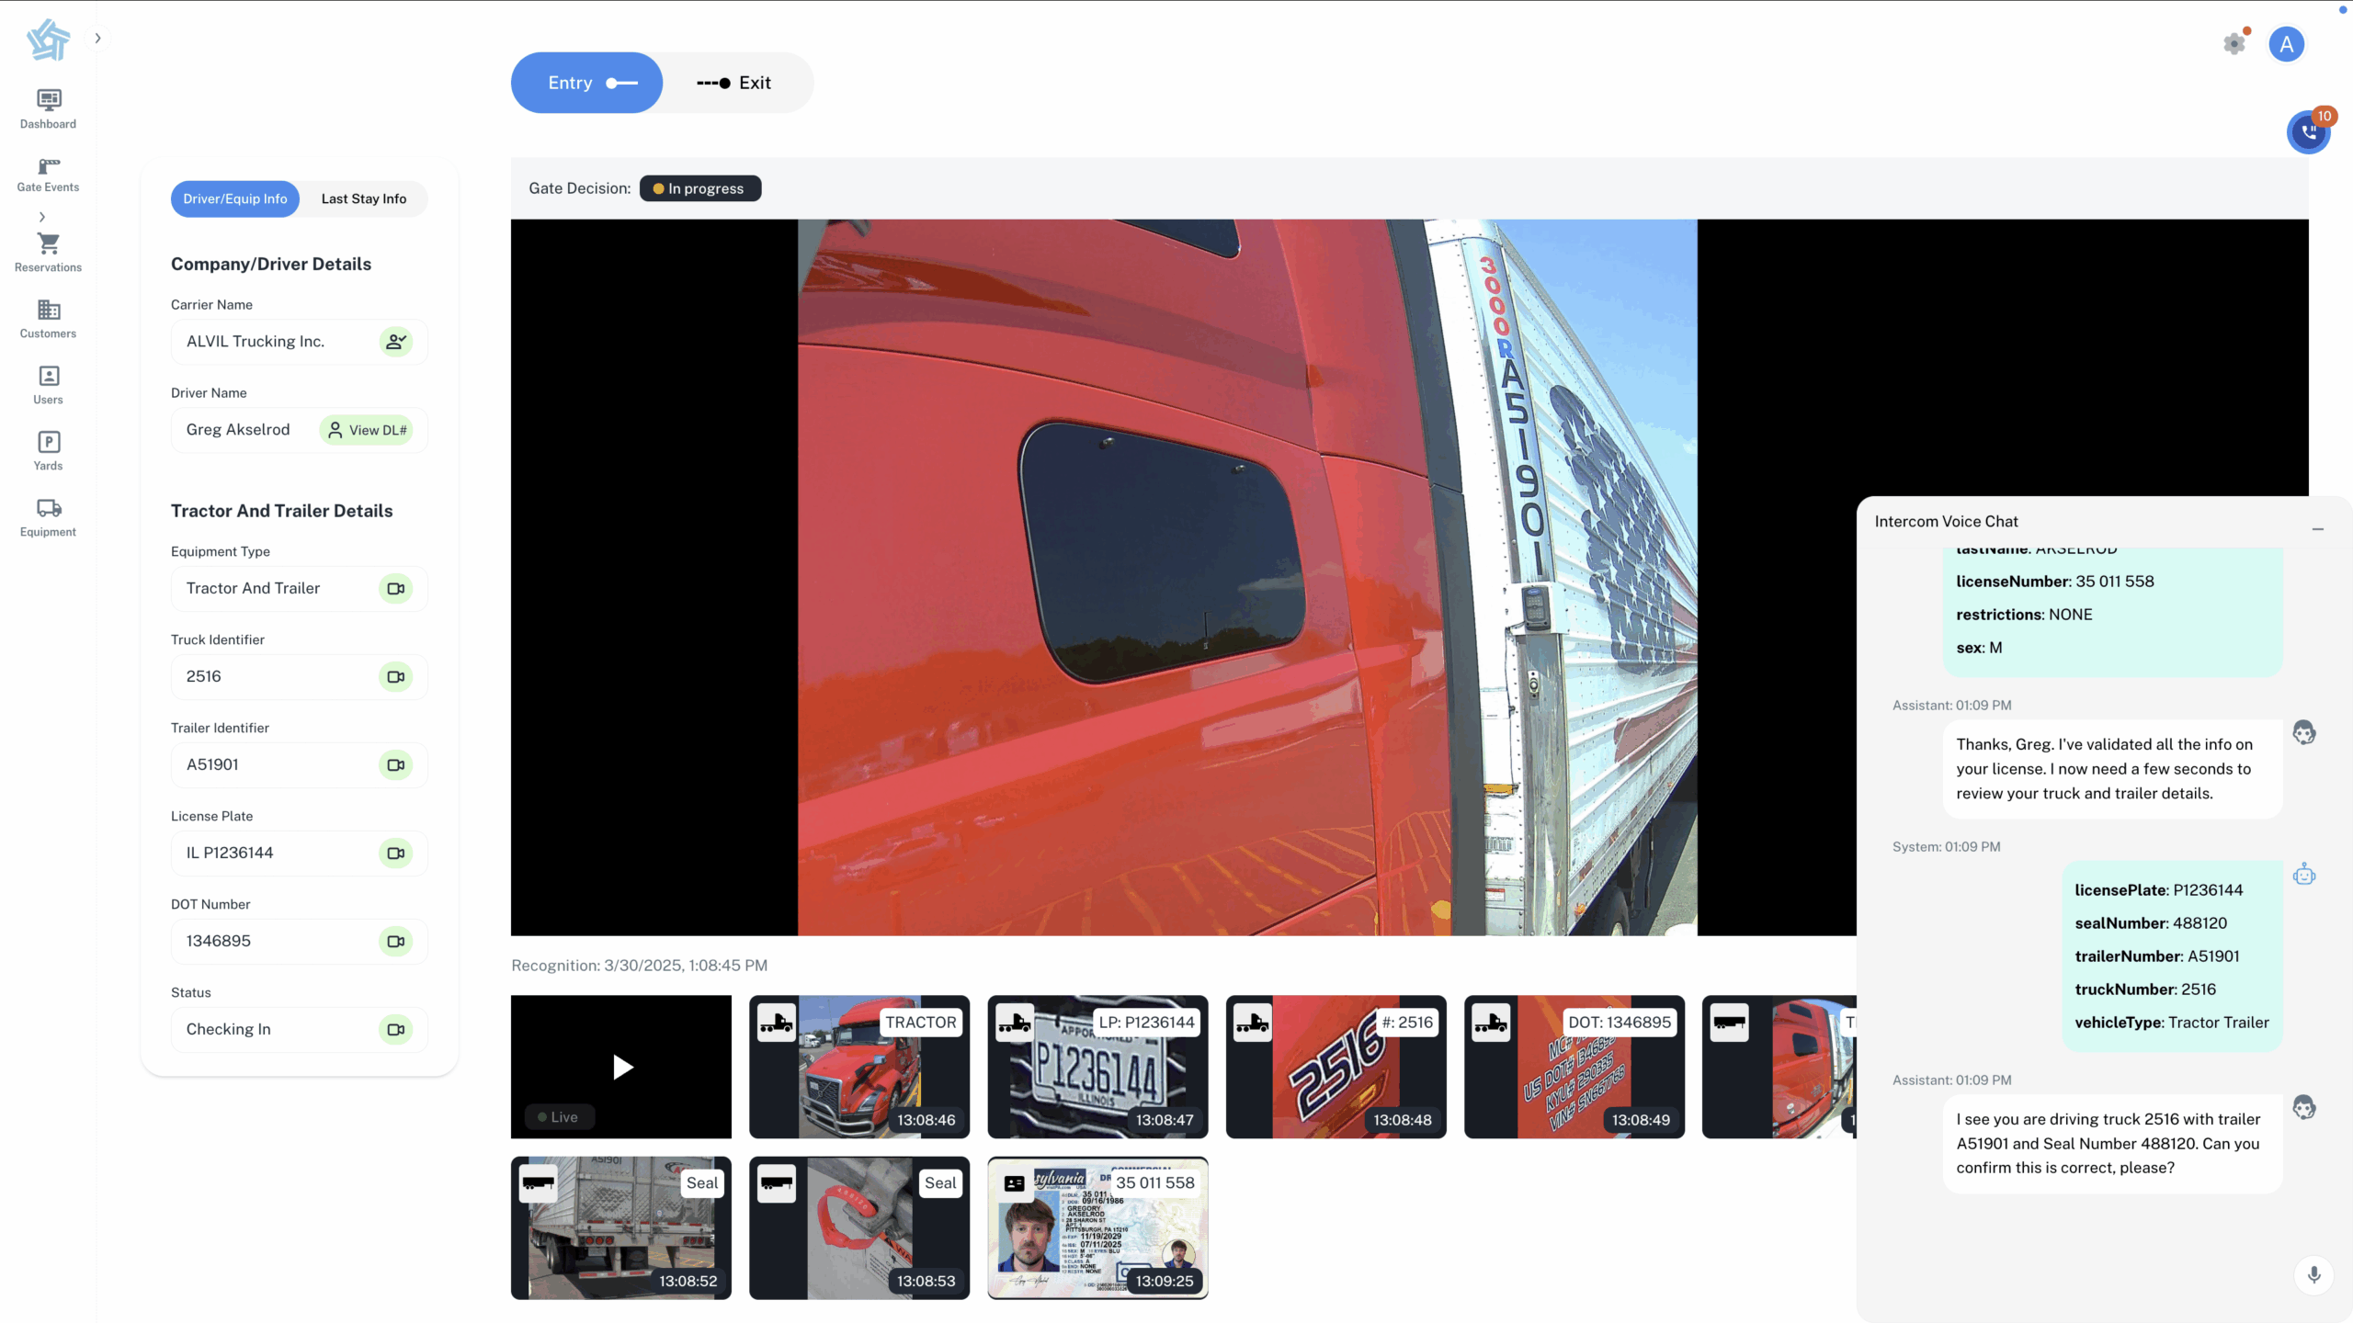Expand the sidebar with the top chevron
The image size is (2353, 1323).
pos(97,38)
